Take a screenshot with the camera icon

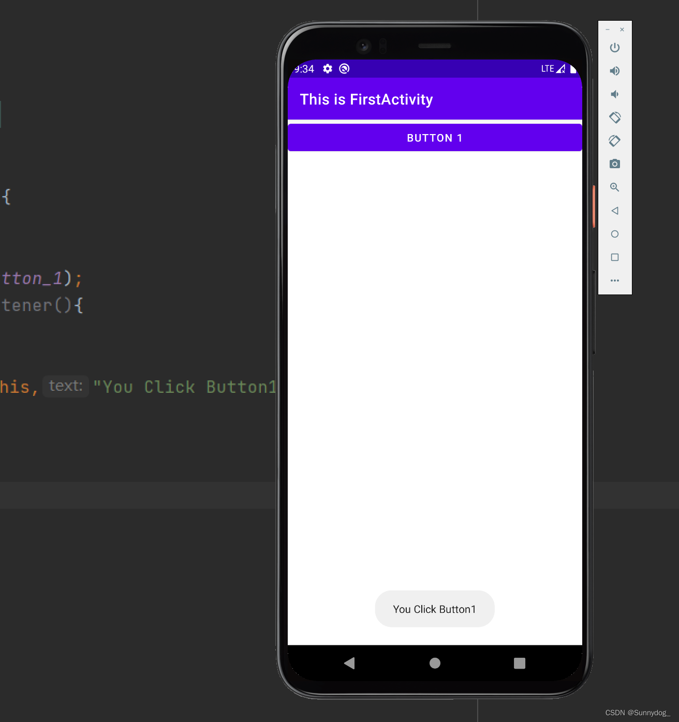click(x=615, y=164)
